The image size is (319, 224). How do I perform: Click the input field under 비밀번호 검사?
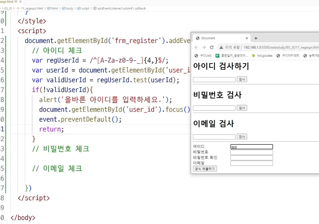pos(214,108)
